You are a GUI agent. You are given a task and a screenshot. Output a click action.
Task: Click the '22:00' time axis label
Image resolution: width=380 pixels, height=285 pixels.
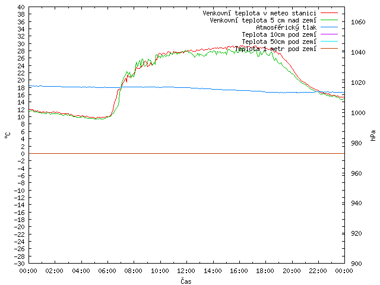[318, 271]
